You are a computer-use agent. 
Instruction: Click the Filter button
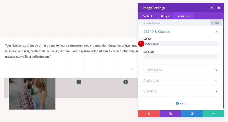216,23
